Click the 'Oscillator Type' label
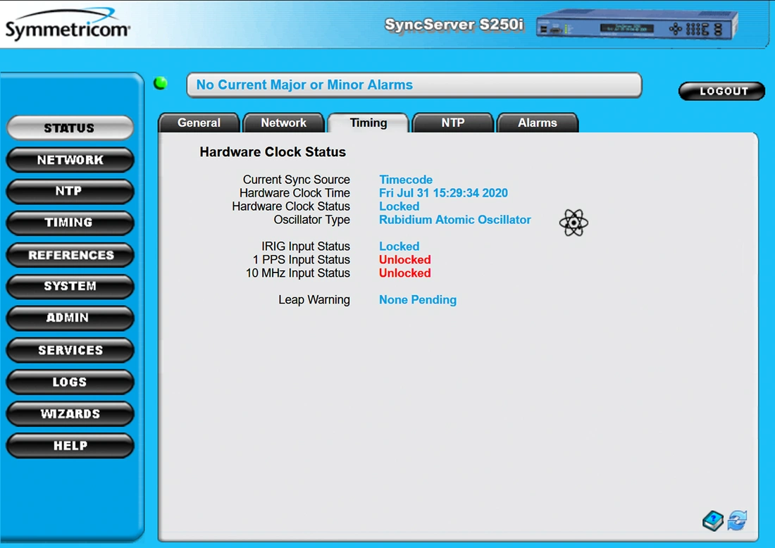Image resolution: width=775 pixels, height=548 pixels. (x=312, y=219)
